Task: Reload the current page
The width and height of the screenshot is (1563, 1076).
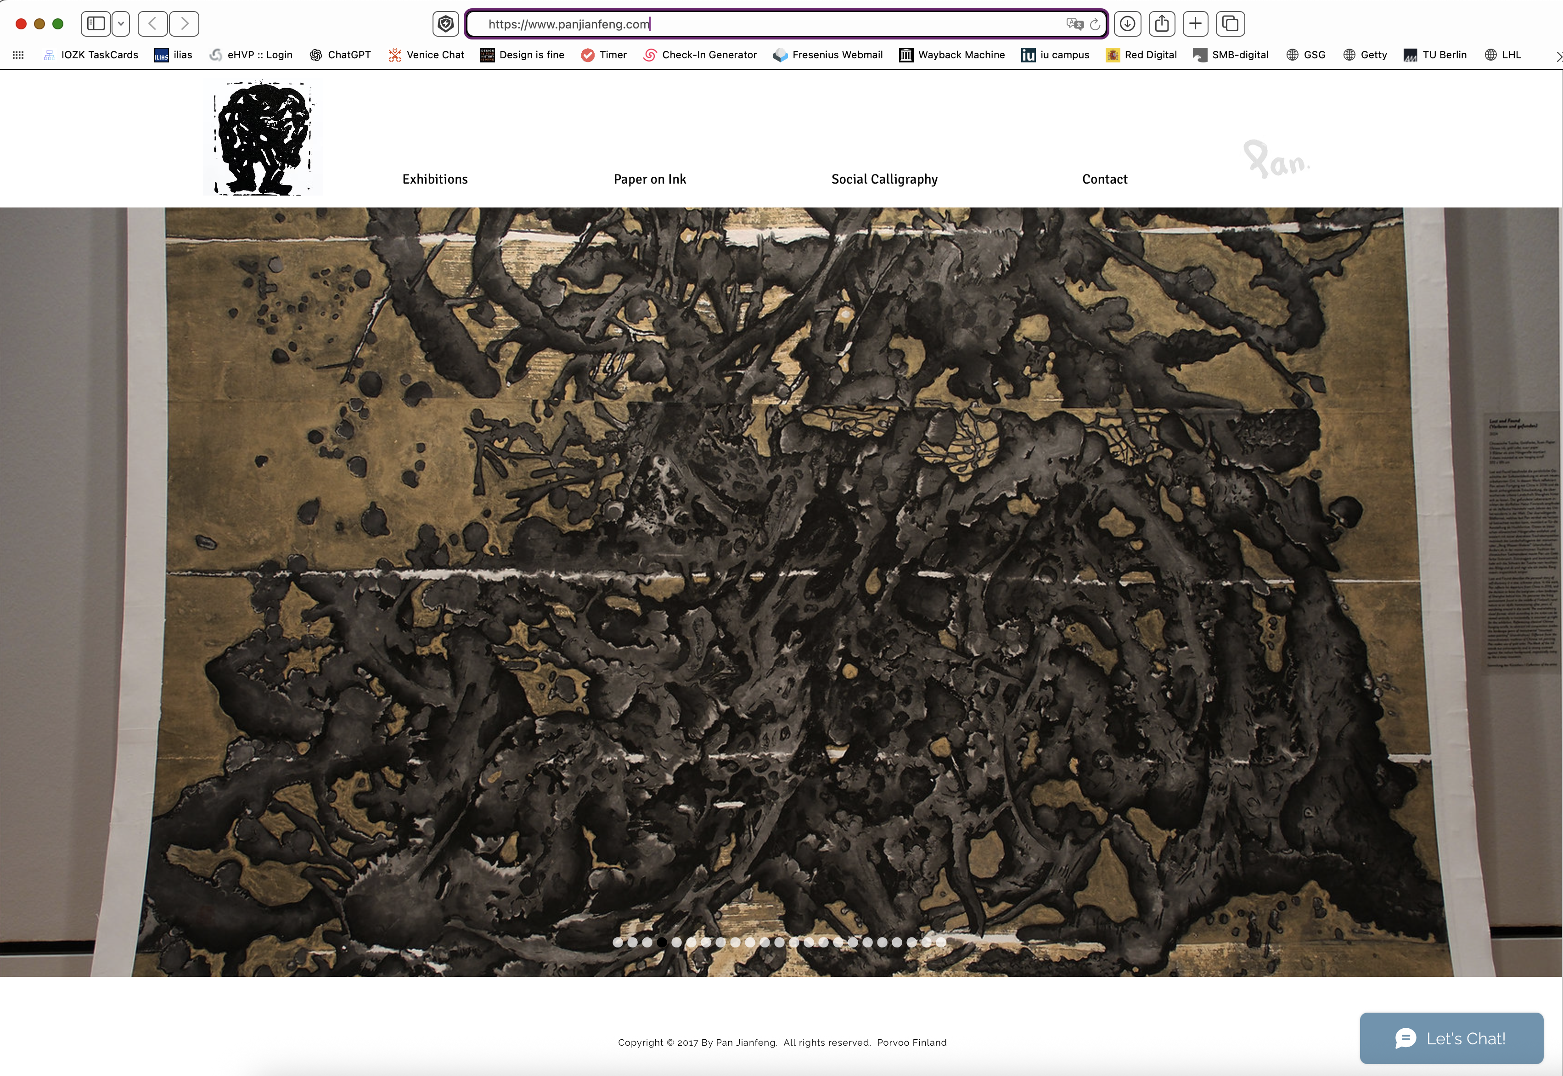Action: click(1095, 24)
